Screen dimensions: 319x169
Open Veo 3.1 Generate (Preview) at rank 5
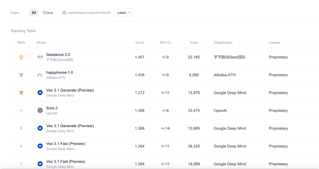click(70, 126)
